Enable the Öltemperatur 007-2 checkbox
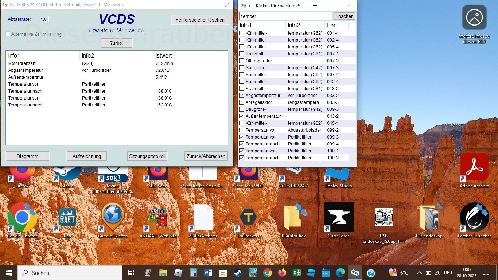The height and width of the screenshot is (280, 498). coord(242,61)
